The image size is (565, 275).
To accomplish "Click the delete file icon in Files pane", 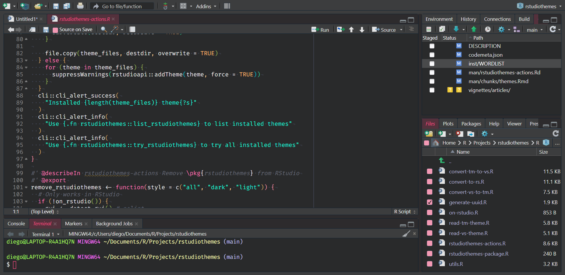I will 459,134.
